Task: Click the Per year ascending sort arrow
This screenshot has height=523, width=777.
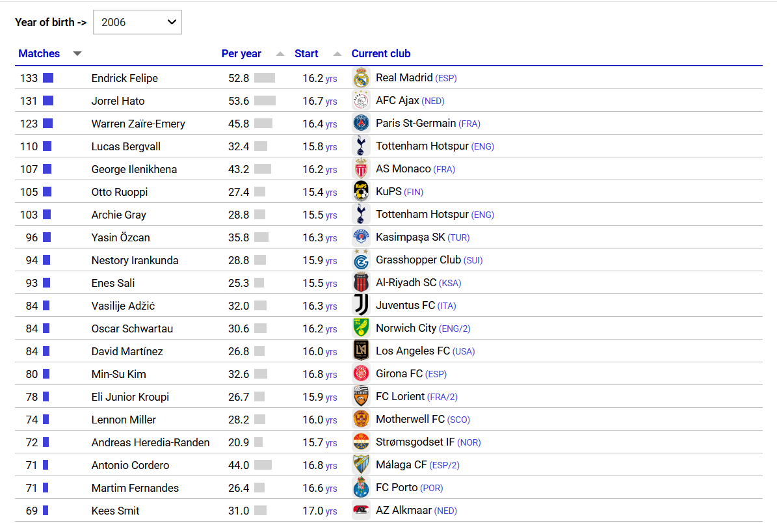Action: click(280, 53)
